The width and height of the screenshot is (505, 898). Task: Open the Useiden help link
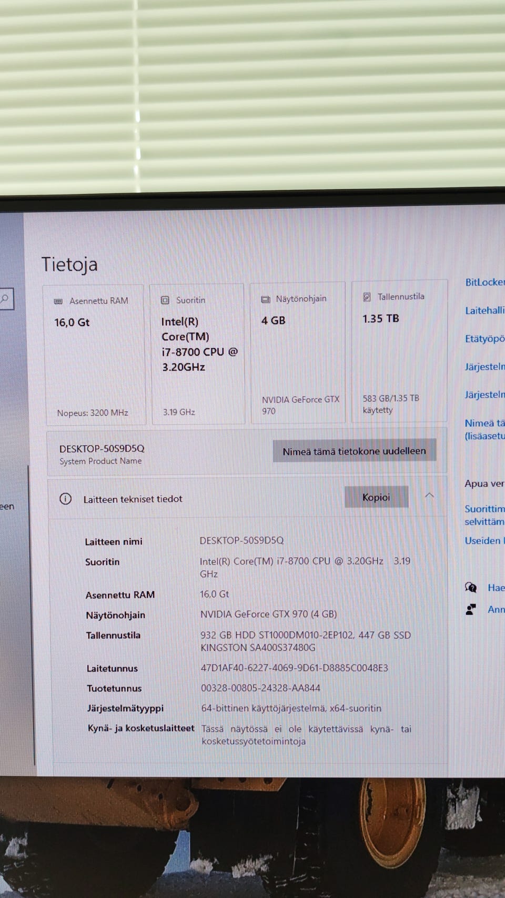click(484, 540)
